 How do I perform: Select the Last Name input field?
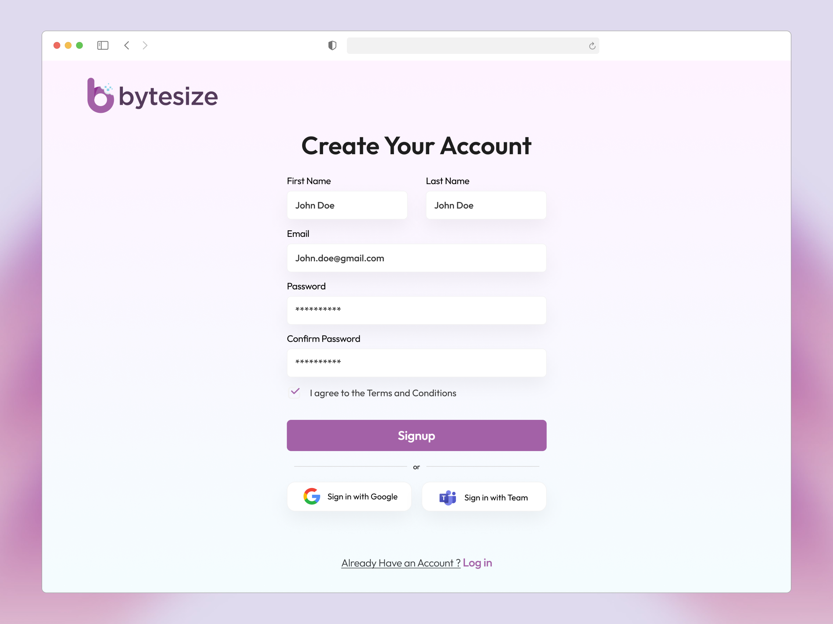(x=486, y=205)
